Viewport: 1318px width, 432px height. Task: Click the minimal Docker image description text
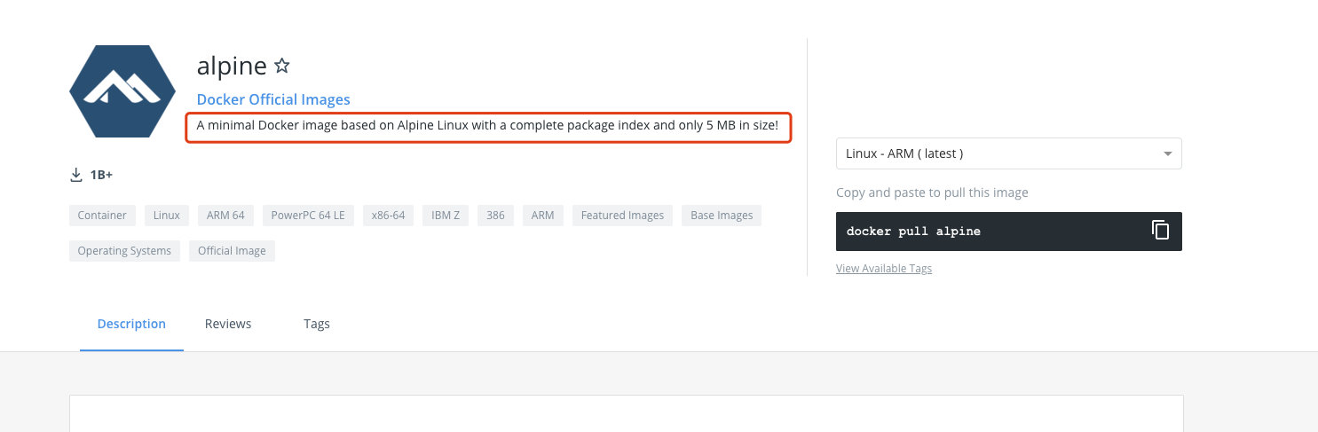point(487,126)
